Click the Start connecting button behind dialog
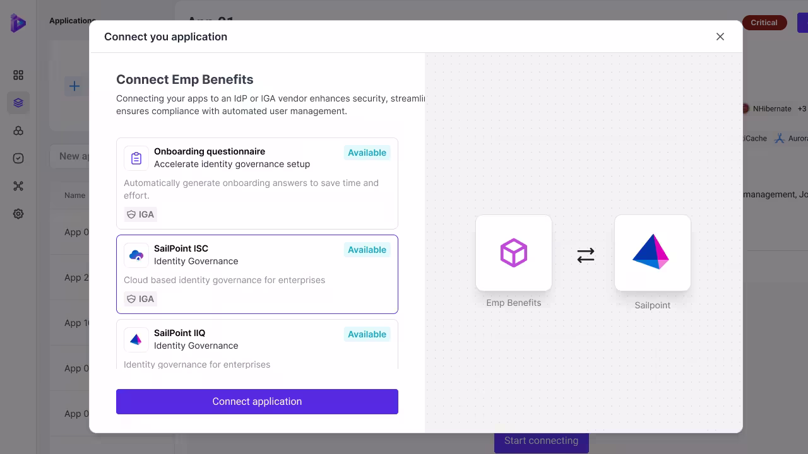The width and height of the screenshot is (808, 454). 541,441
